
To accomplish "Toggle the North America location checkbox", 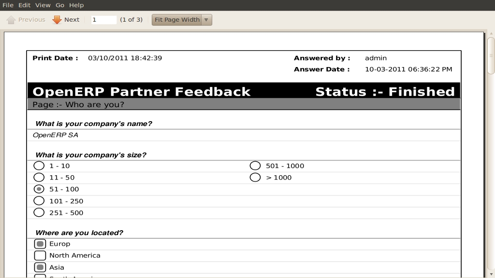I will point(40,256).
